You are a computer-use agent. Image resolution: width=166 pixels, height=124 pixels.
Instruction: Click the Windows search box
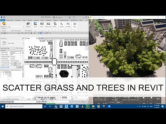coord(24,106)
